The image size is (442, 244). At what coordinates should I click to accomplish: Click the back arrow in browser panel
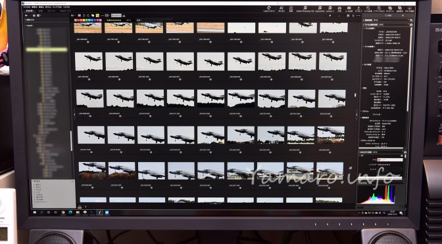pyautogui.click(x=26, y=16)
